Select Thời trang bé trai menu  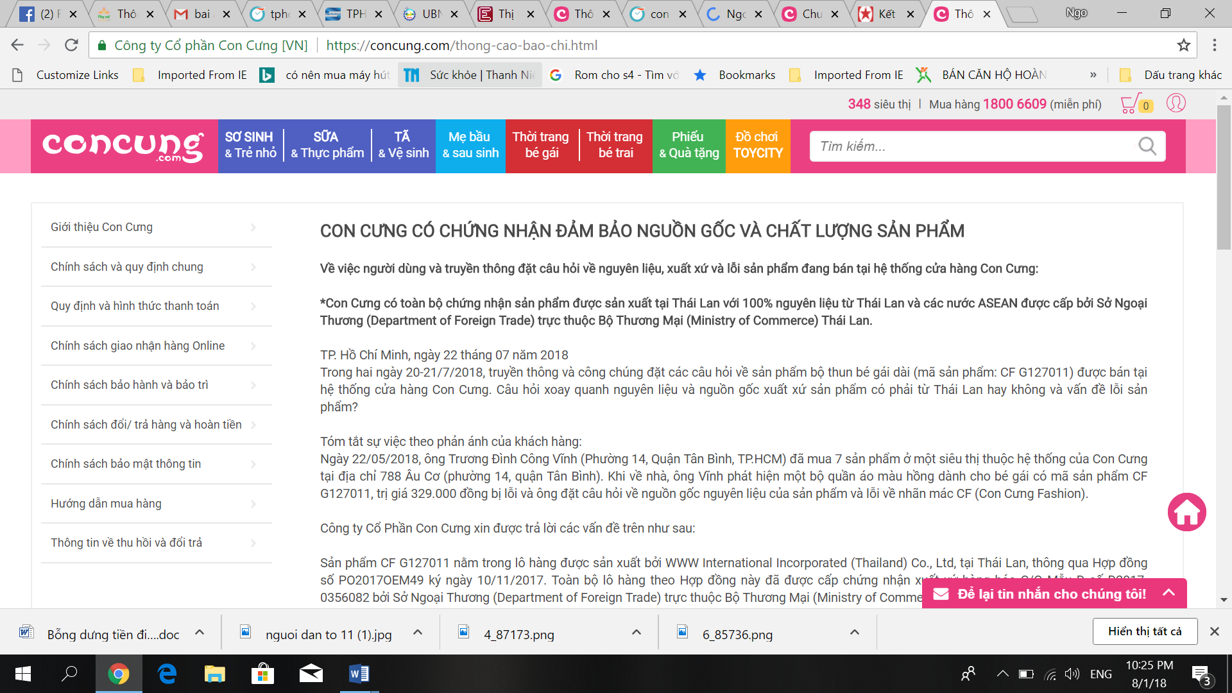pyautogui.click(x=615, y=145)
